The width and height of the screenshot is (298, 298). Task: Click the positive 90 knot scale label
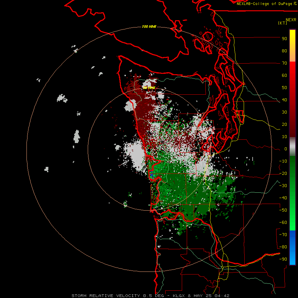[x=284, y=39]
